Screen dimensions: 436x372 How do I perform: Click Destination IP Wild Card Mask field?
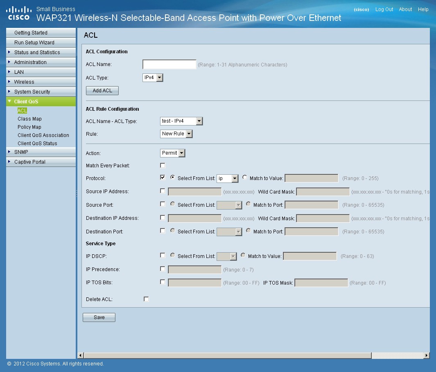click(x=323, y=219)
